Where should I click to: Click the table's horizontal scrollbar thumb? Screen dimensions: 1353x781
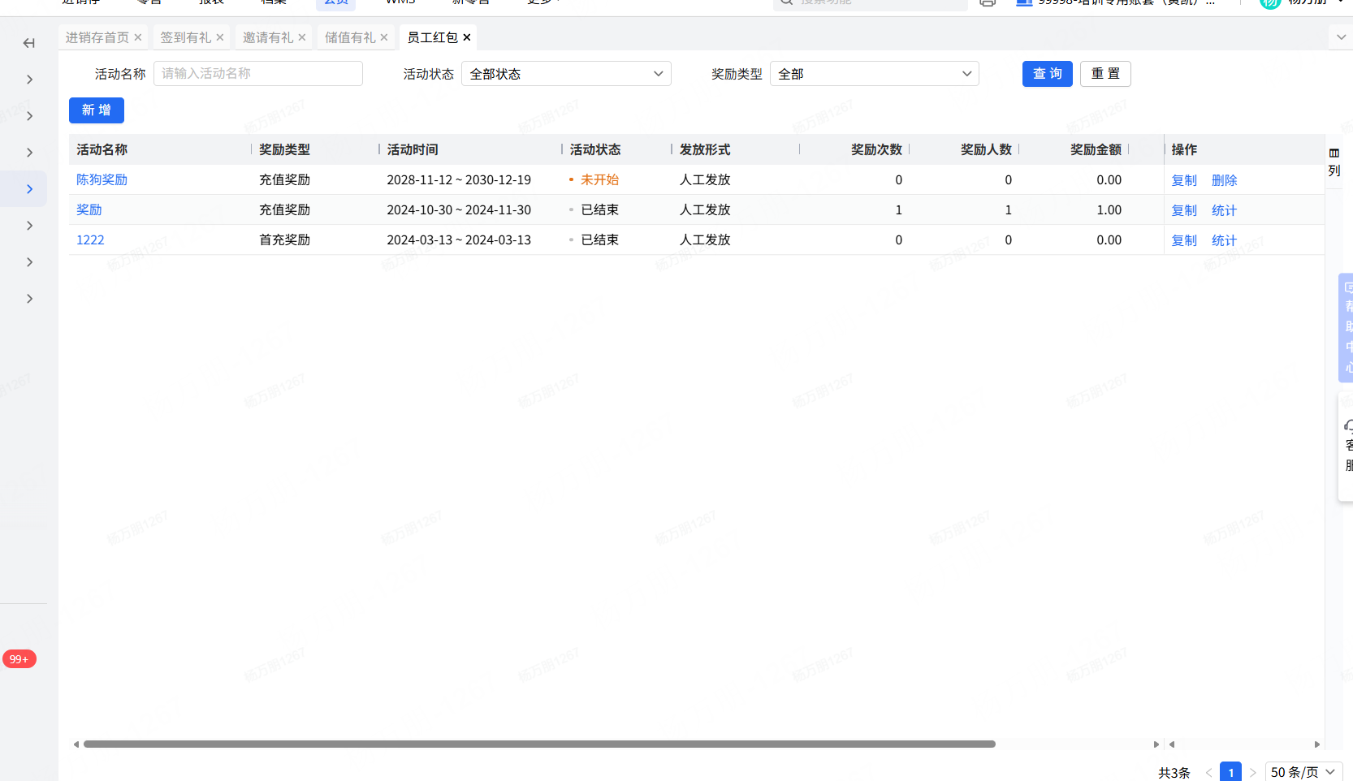click(539, 744)
